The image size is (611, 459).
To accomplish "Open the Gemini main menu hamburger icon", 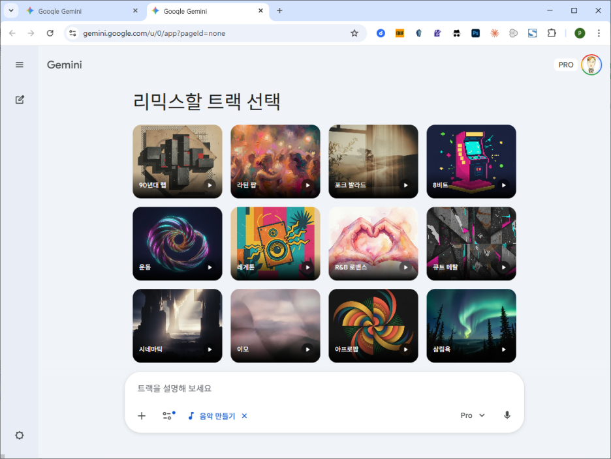I will click(20, 65).
